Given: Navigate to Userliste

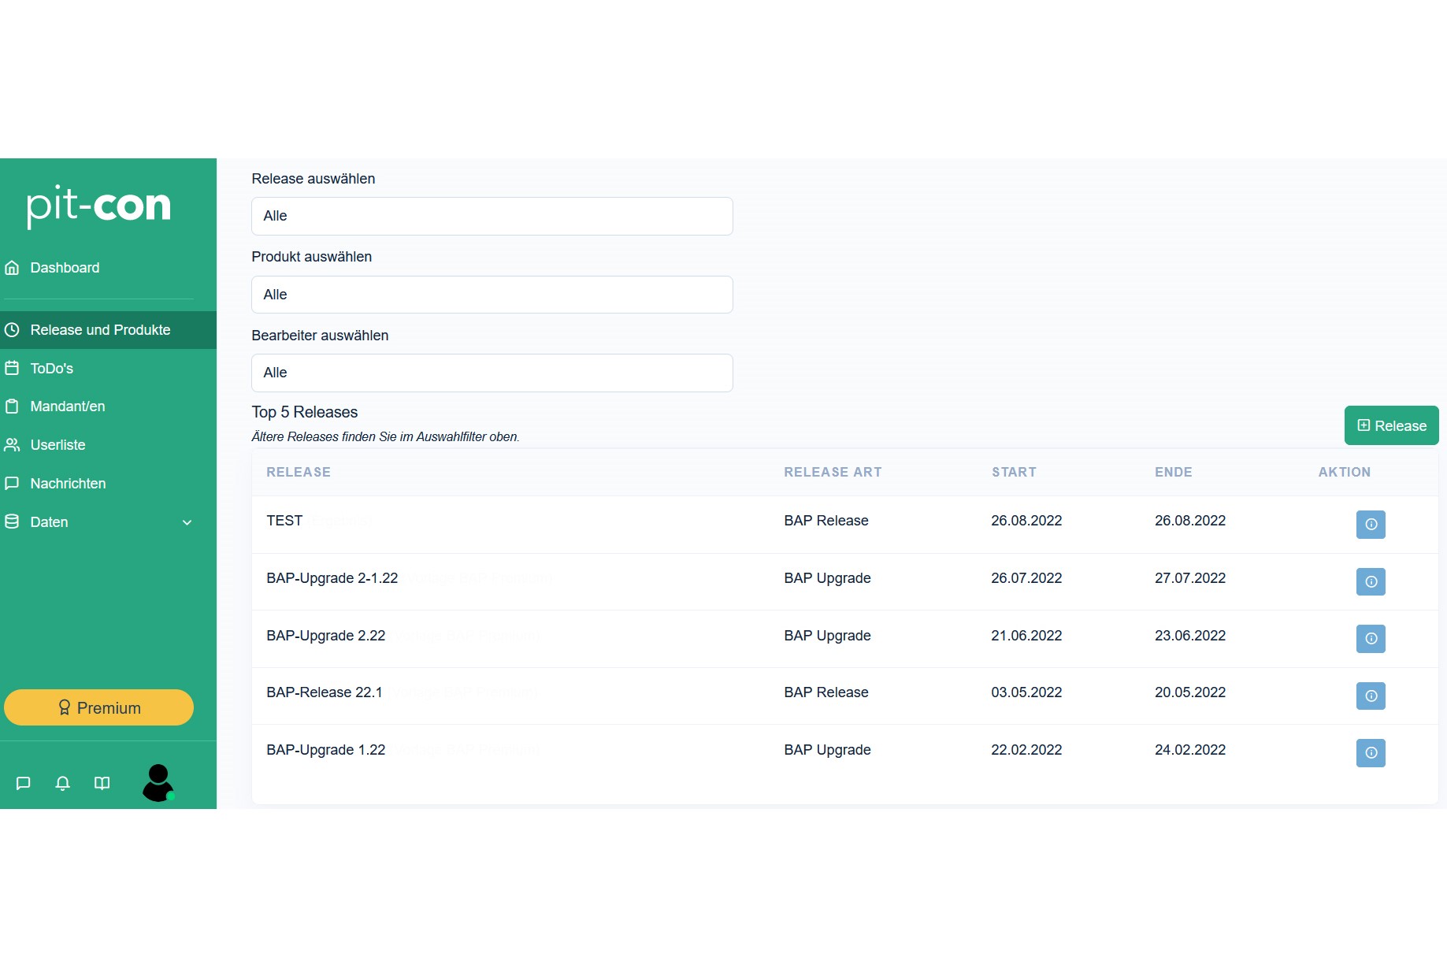Looking at the screenshot, I should point(58,445).
